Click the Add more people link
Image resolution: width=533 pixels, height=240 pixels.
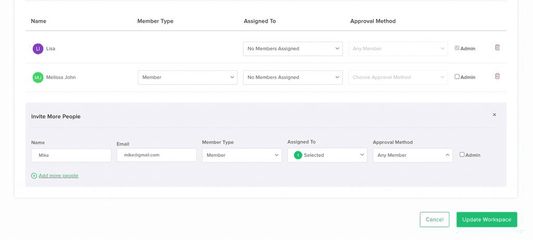(58, 176)
